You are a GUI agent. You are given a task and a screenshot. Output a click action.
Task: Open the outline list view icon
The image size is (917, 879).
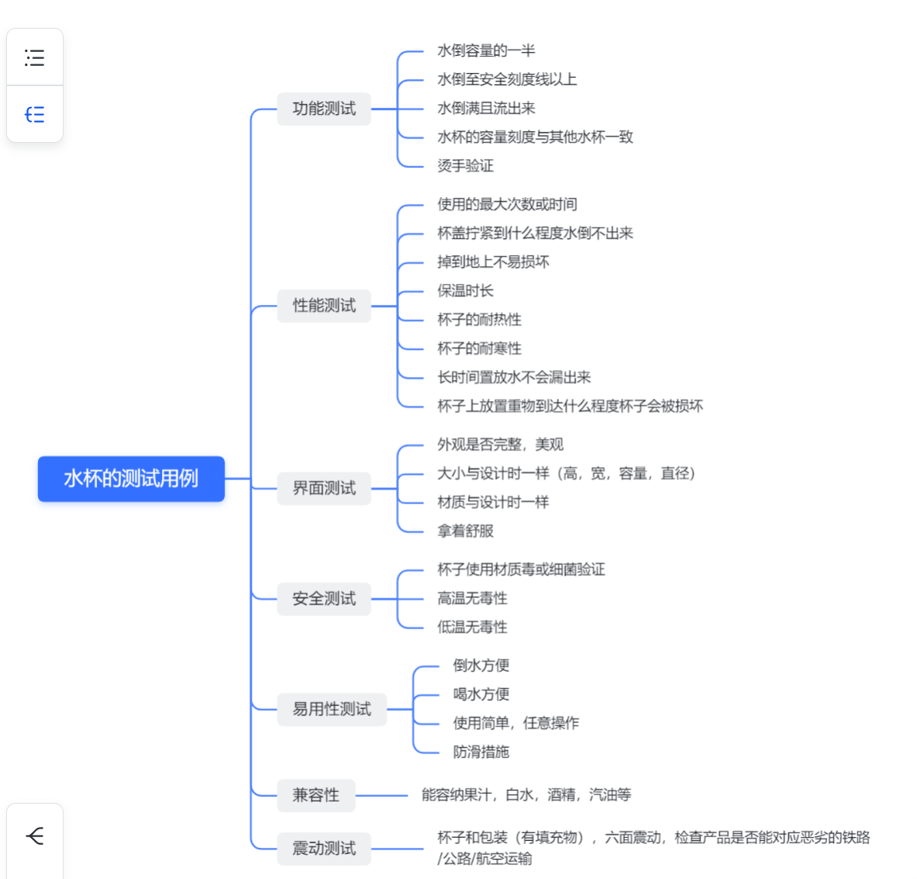[x=35, y=57]
